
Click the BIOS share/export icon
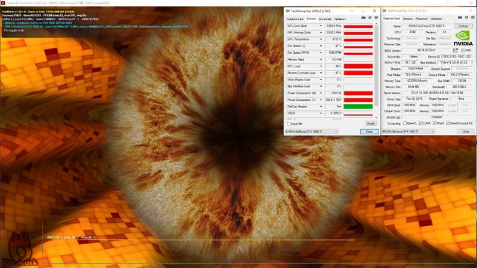point(456,50)
